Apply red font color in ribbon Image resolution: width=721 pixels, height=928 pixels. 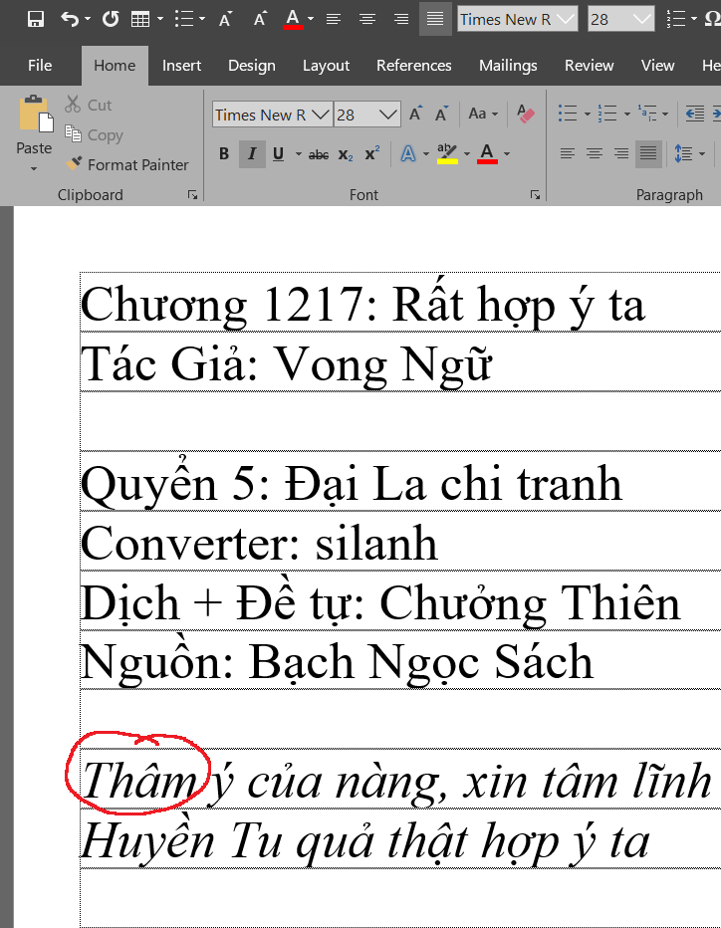coord(487,154)
